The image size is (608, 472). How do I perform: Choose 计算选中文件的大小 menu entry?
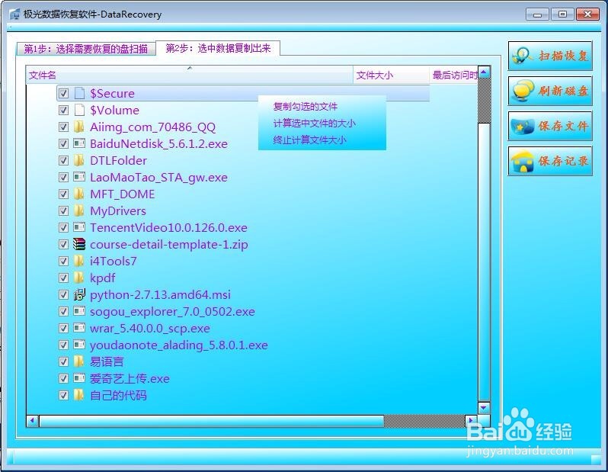pos(314,123)
